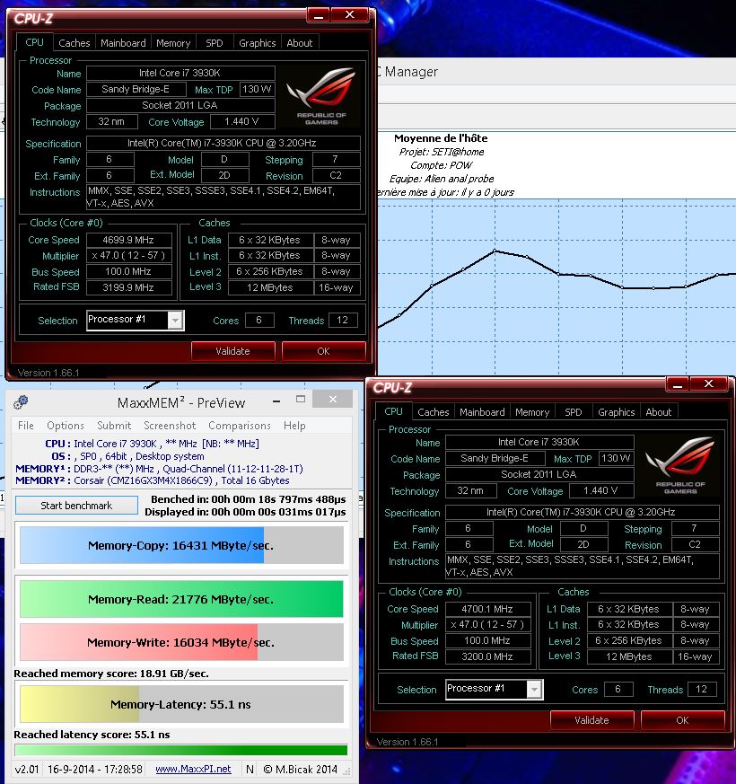Click 'Reached memory score: 18.91 GB/sec.' text
Viewport: 736px width, 784px height.
111,674
